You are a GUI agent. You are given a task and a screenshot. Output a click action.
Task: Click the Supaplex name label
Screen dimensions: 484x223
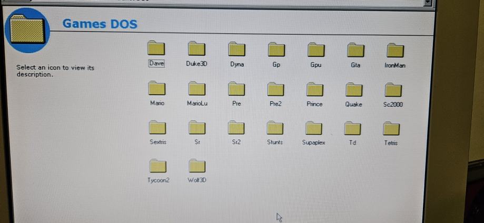(x=313, y=143)
